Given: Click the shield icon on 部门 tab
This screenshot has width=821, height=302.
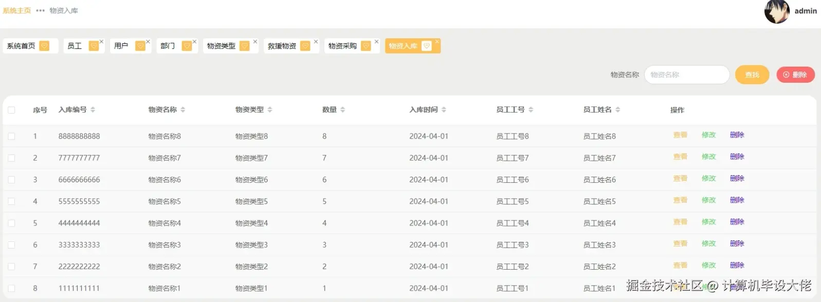Looking at the screenshot, I should point(187,46).
